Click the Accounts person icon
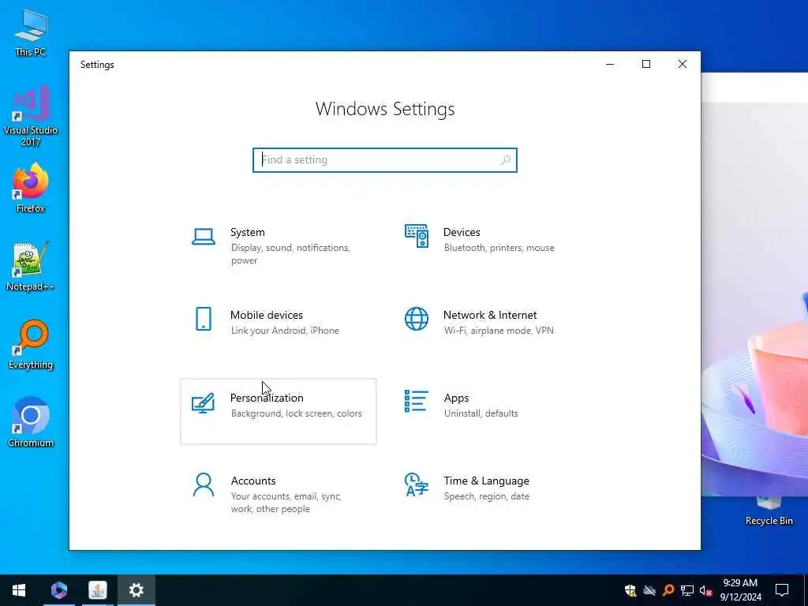 204,485
